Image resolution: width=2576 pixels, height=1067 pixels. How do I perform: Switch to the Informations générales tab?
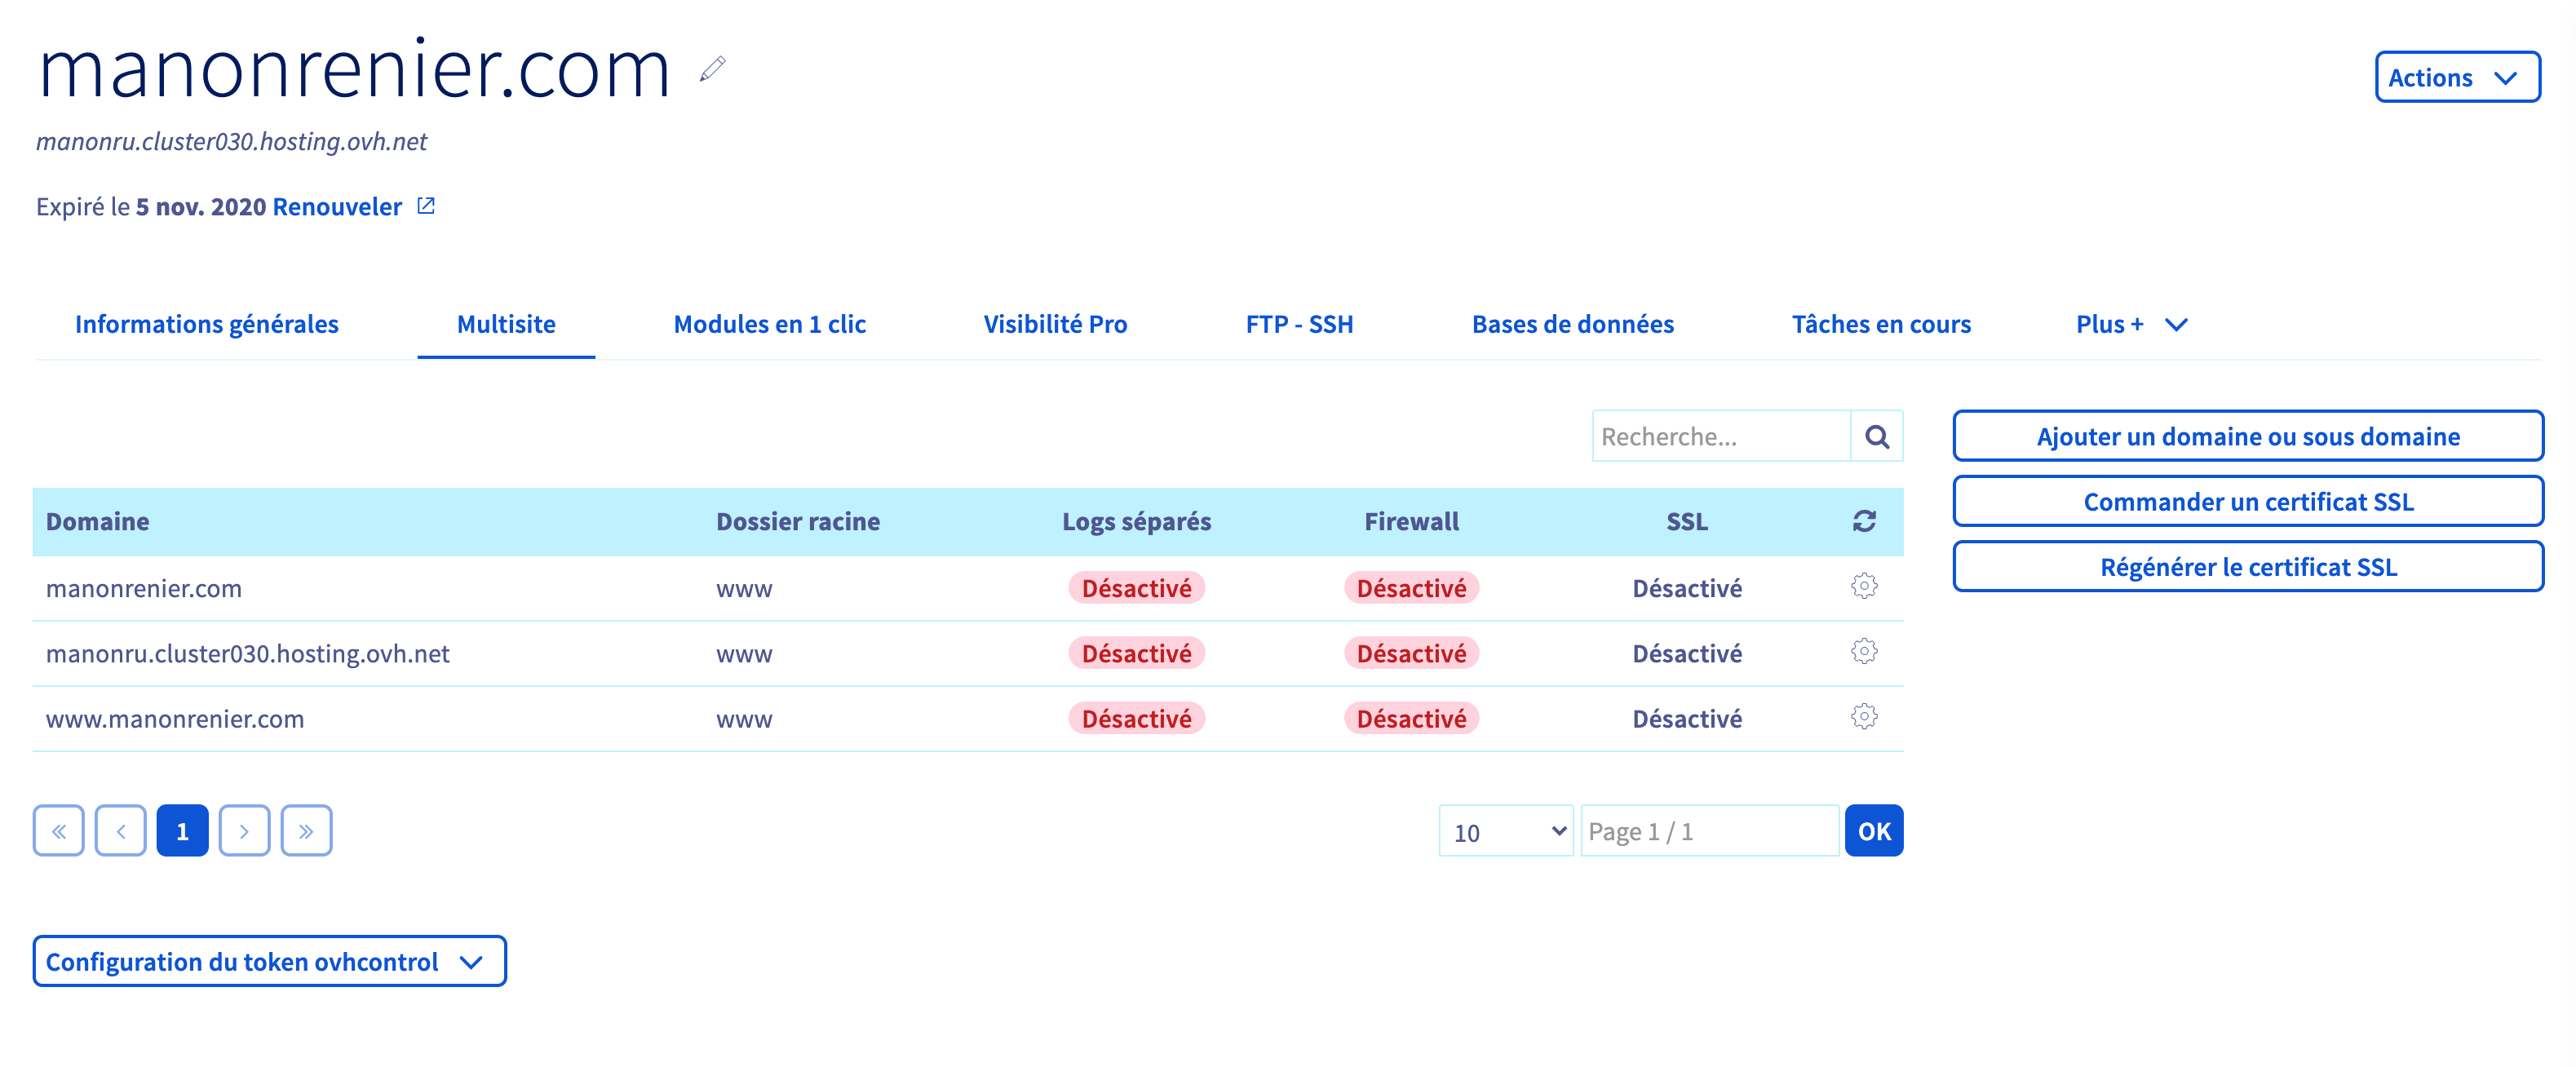click(x=207, y=324)
